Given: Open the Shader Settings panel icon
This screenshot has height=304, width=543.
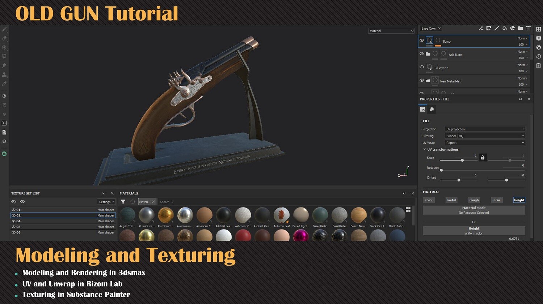Looking at the screenshot, I should click(539, 47).
